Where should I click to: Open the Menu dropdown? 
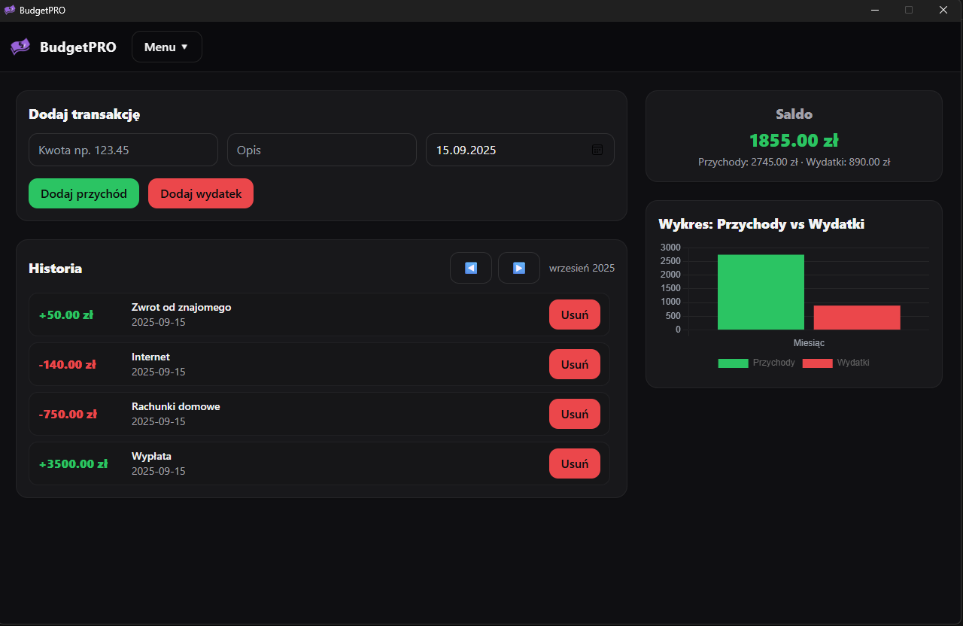[166, 47]
